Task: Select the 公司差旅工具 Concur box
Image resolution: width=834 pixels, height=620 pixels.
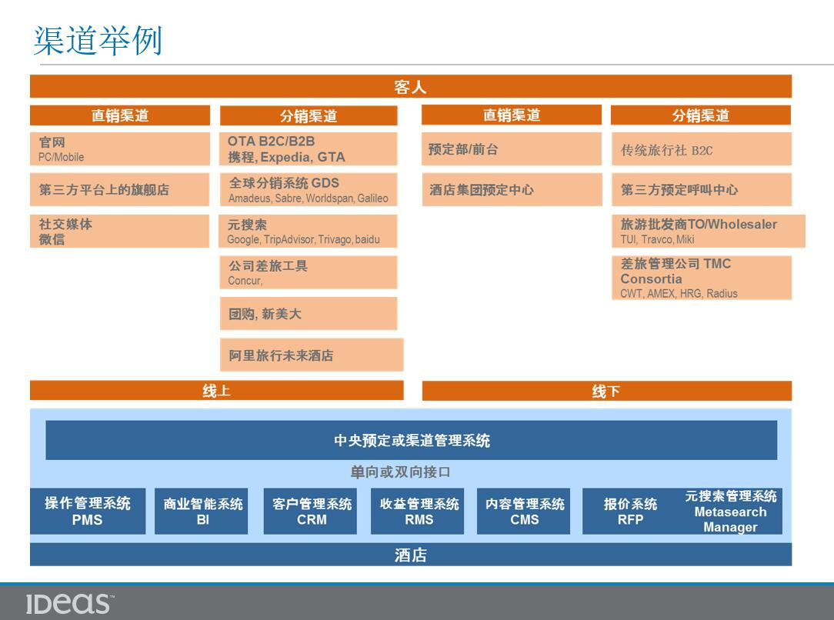Action: (x=309, y=272)
